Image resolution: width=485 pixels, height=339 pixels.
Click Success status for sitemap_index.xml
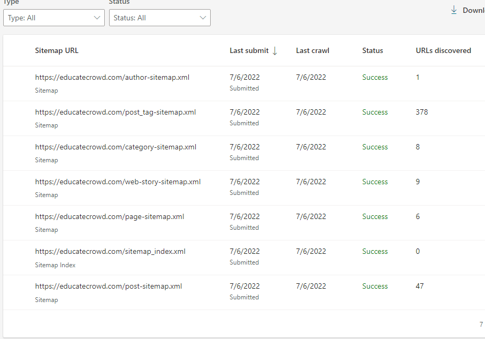pyautogui.click(x=375, y=251)
